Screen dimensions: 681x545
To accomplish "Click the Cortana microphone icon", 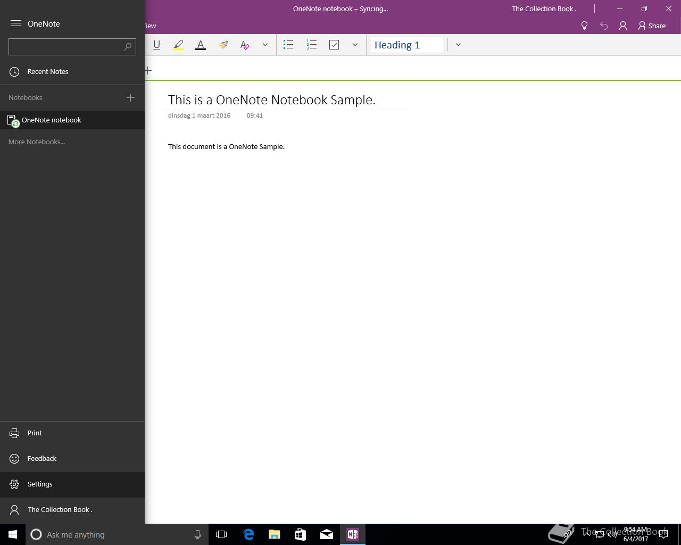I will click(197, 534).
